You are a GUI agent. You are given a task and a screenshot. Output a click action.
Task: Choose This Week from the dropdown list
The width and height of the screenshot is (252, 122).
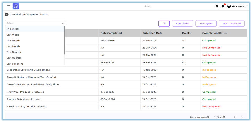13,29
